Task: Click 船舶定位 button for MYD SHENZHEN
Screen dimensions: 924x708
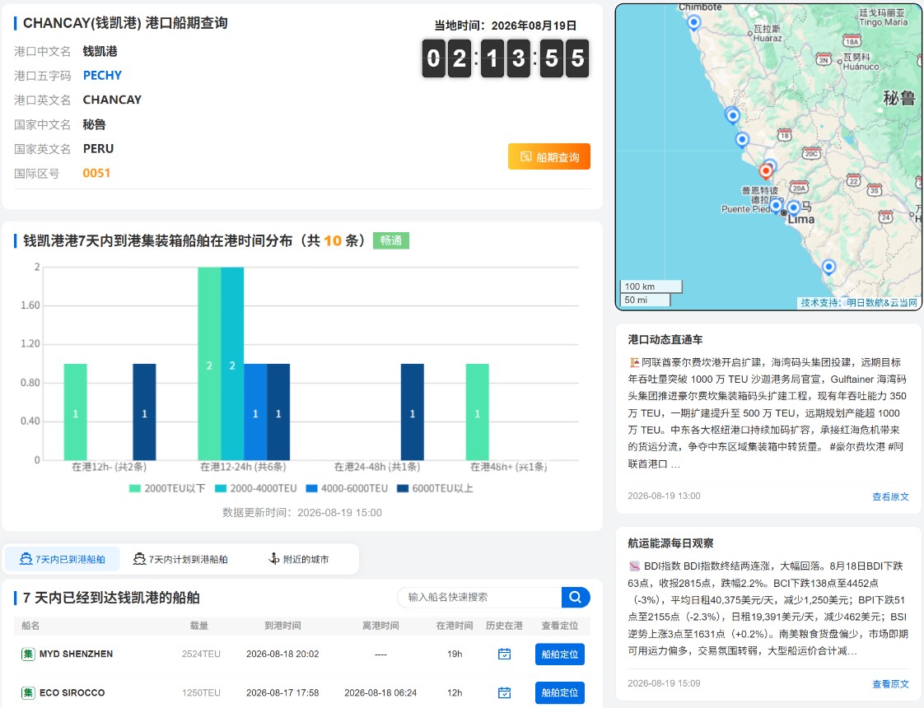Action: (560, 654)
